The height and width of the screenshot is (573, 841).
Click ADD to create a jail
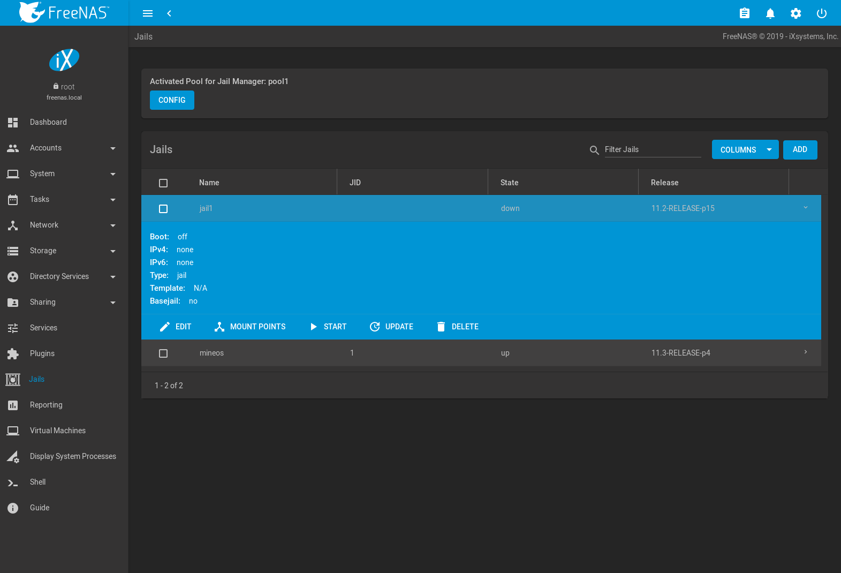pos(800,150)
